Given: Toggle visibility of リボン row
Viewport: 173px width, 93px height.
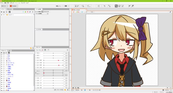Looking at the screenshot, I should 2,61.
